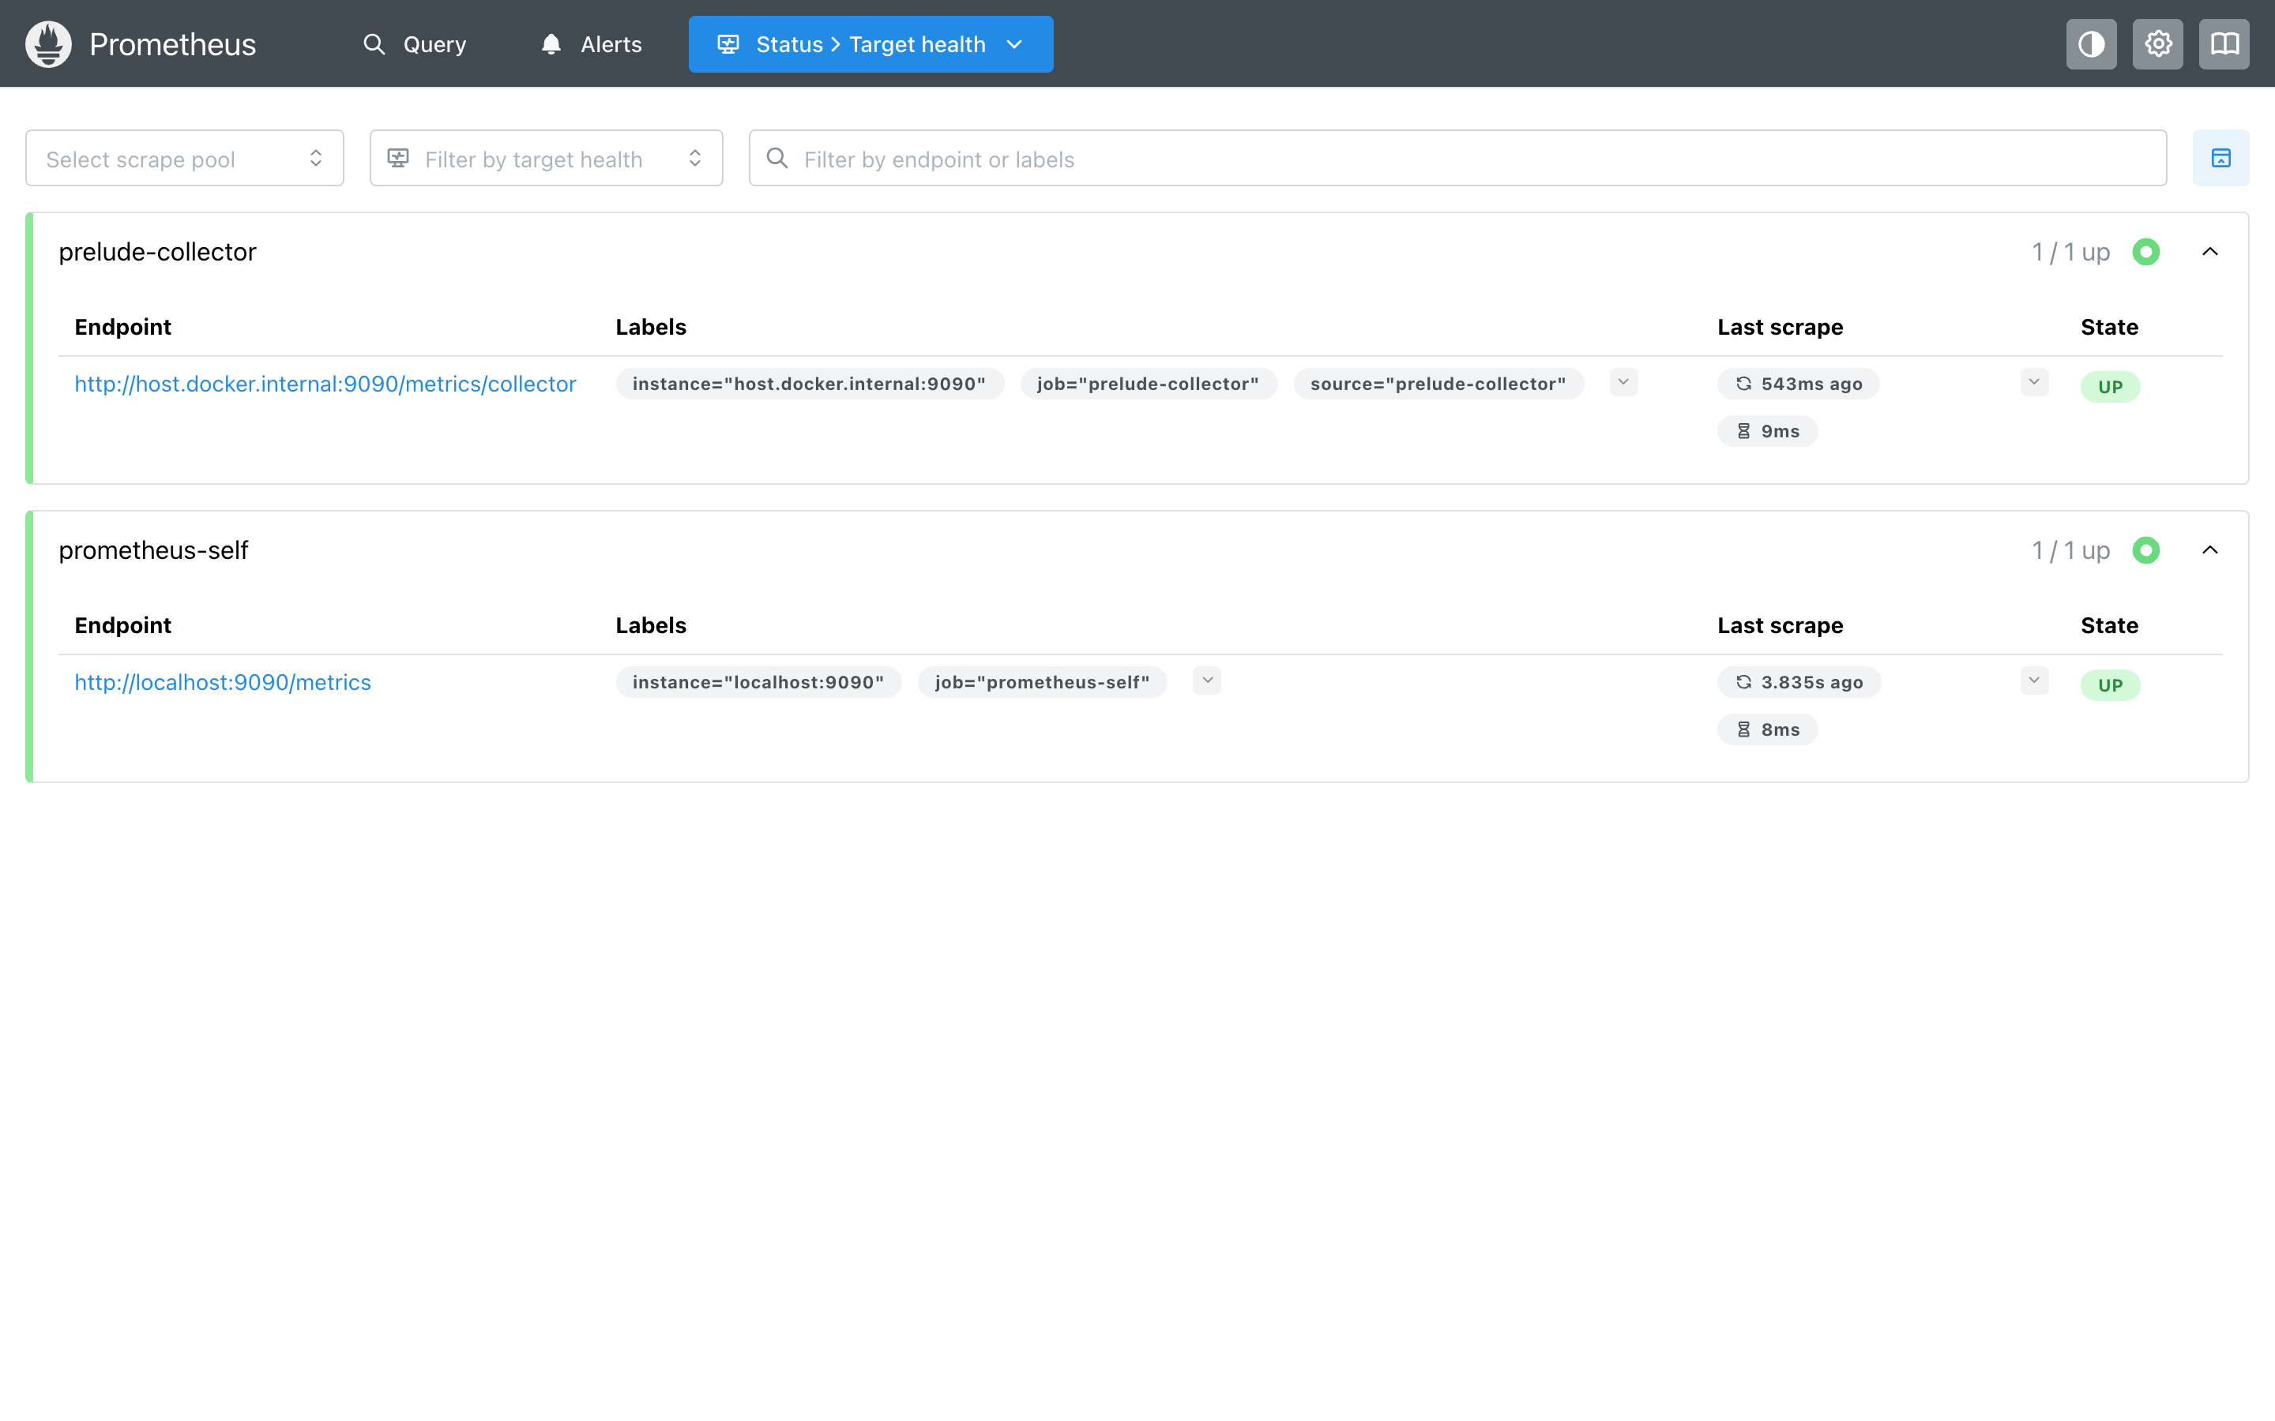This screenshot has width=2275, height=1421.
Task: Click the prelude-collector pool title
Action: 157,252
